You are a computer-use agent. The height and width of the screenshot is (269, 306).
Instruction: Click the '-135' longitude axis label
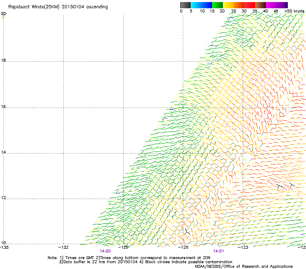(x=4, y=247)
